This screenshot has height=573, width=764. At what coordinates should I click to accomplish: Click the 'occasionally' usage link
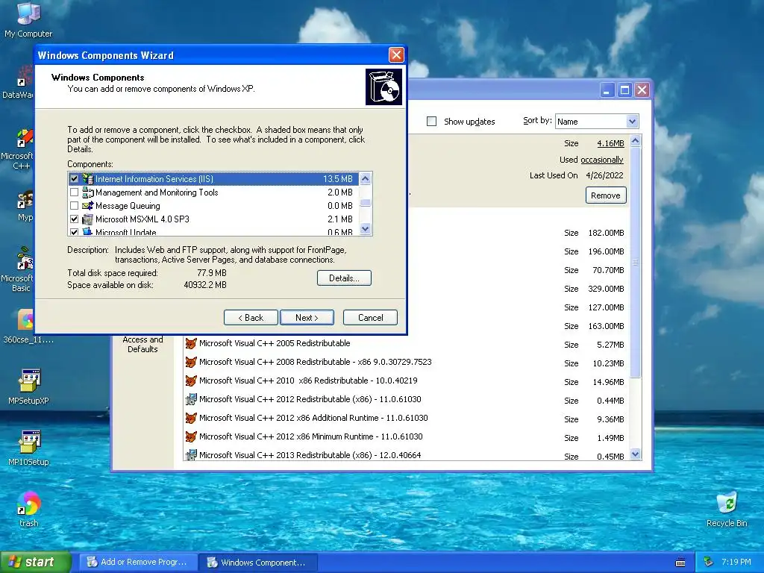click(602, 160)
